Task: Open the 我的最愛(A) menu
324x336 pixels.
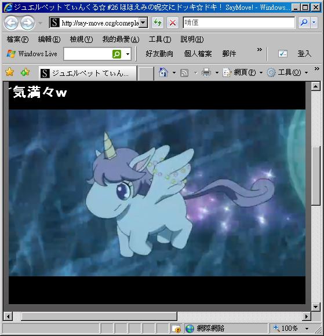Action: 121,39
